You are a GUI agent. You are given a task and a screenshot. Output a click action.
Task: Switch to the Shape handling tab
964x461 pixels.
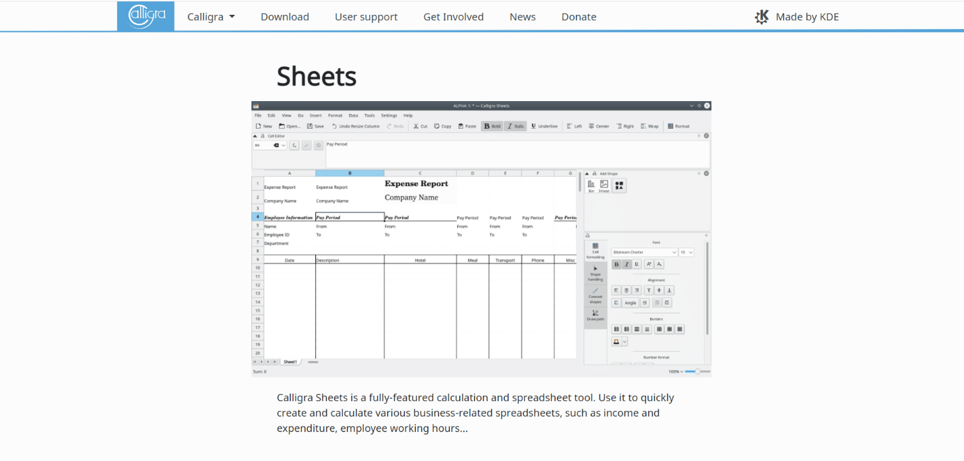pyautogui.click(x=596, y=272)
